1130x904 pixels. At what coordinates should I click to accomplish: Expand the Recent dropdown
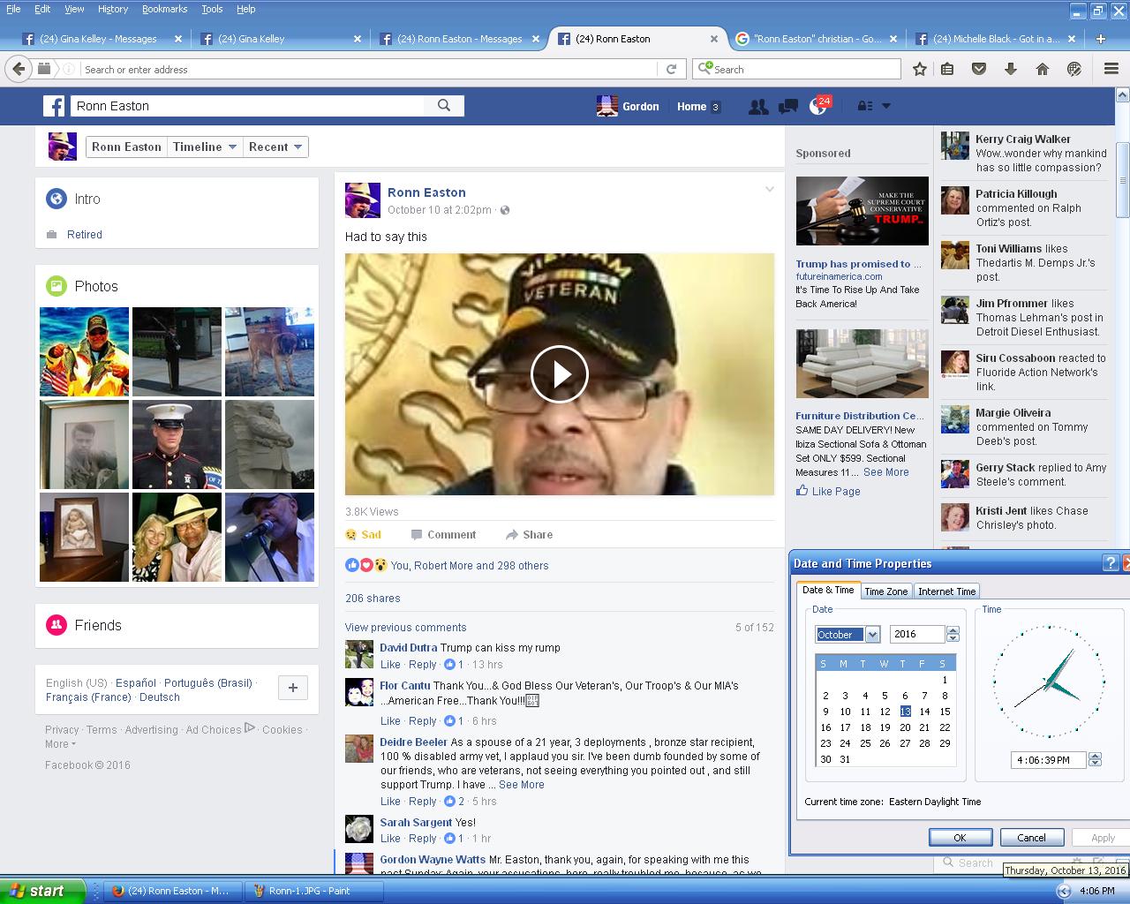click(x=275, y=147)
